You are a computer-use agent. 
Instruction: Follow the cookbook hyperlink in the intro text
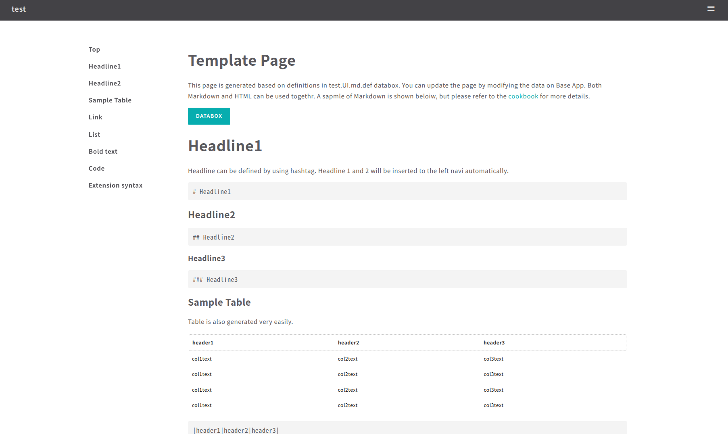(x=523, y=96)
